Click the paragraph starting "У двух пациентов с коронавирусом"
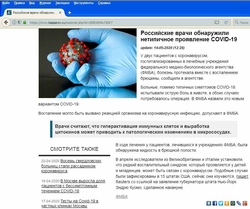Viewport: 250px width, 209px height. (189, 67)
